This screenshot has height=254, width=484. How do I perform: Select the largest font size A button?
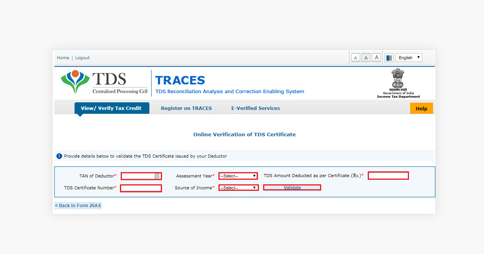[x=376, y=58]
